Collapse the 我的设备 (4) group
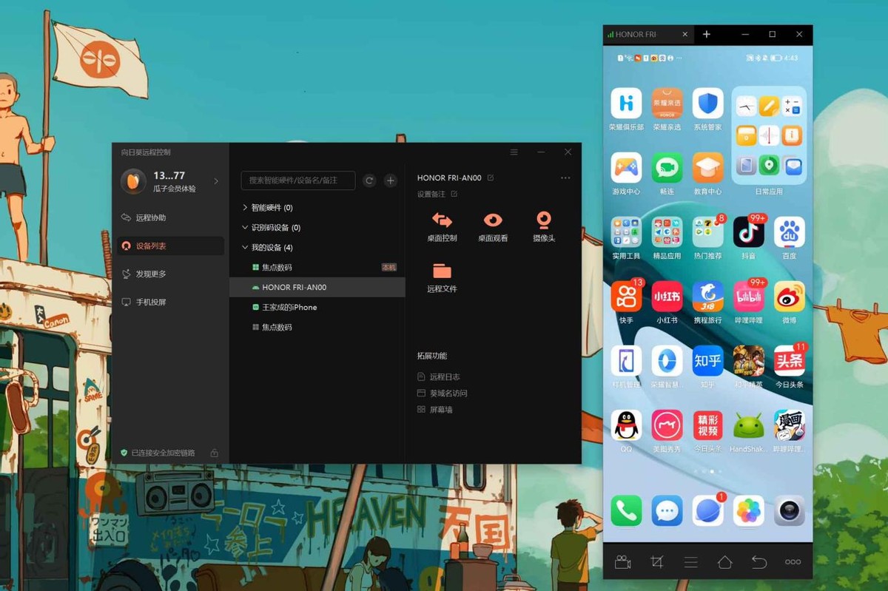 click(x=246, y=248)
